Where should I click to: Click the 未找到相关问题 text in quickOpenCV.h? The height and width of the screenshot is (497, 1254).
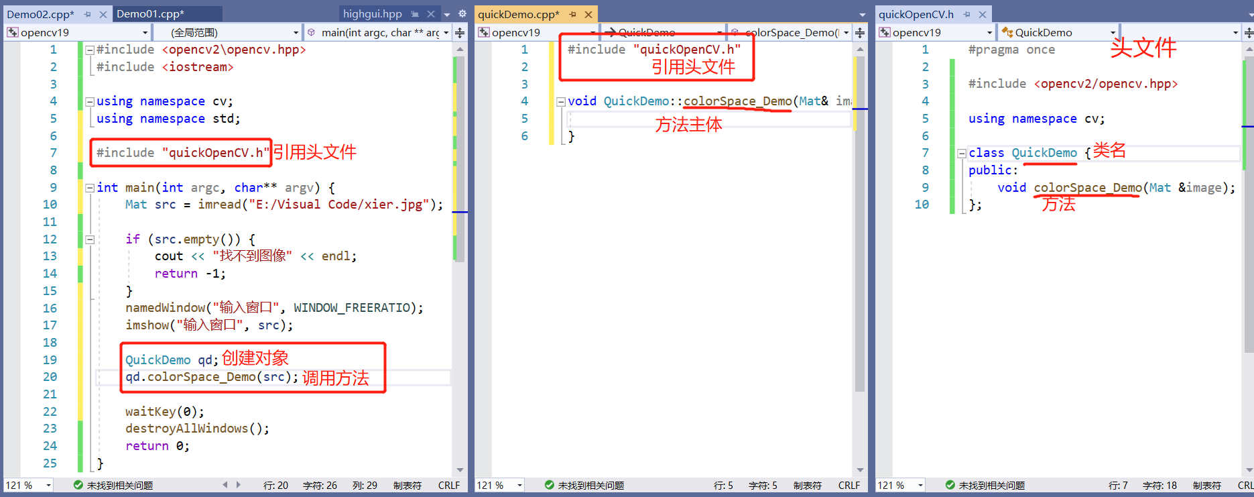992,486
